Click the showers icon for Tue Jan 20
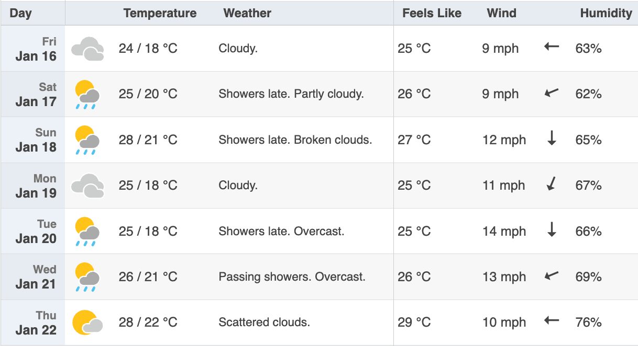The height and width of the screenshot is (346, 638). tap(87, 232)
